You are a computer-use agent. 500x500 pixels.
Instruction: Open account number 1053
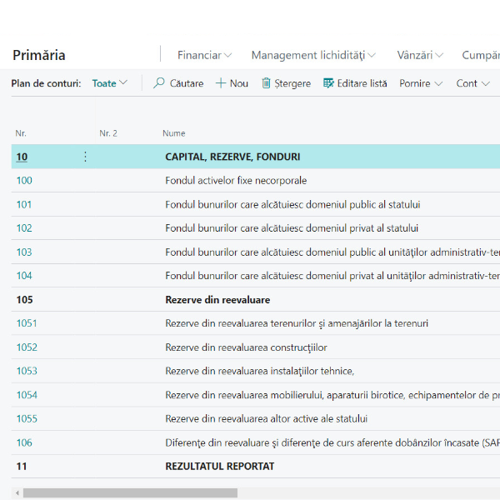pyautogui.click(x=27, y=371)
